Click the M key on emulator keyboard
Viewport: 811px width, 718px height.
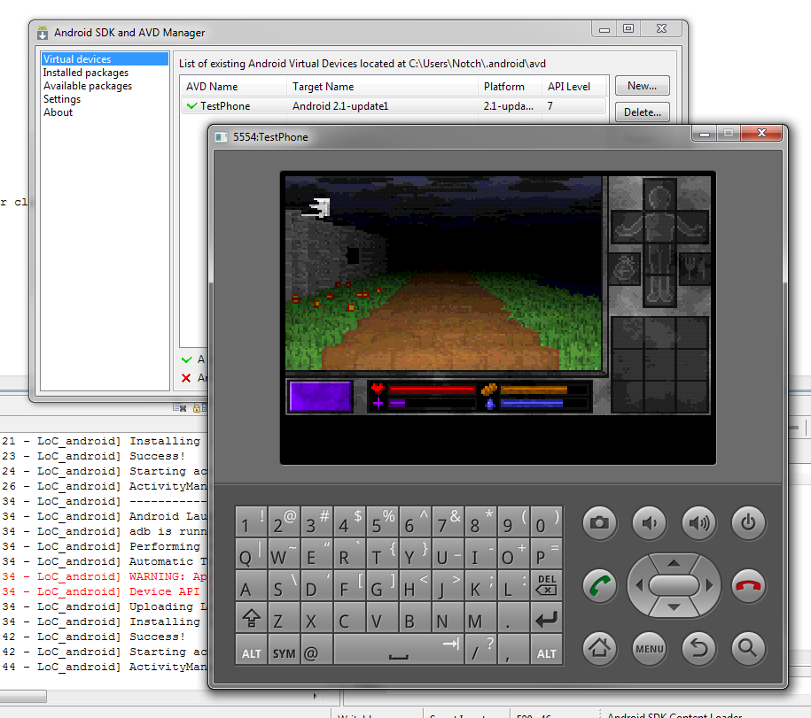pos(480,617)
